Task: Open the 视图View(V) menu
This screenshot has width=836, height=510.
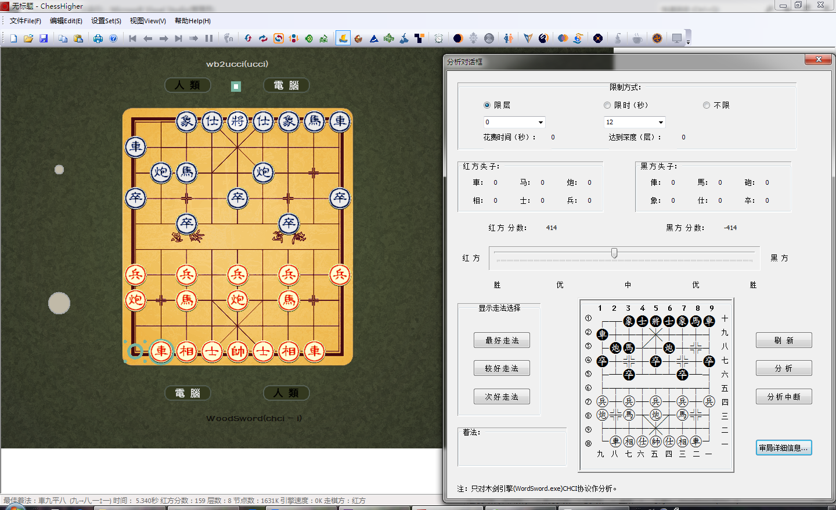Action: (x=147, y=21)
